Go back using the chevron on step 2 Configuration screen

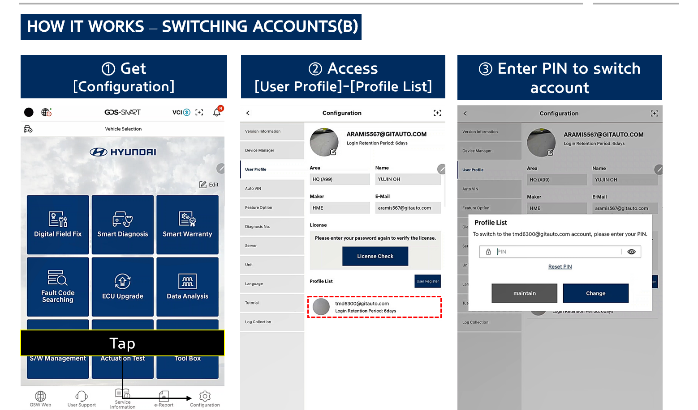[248, 113]
